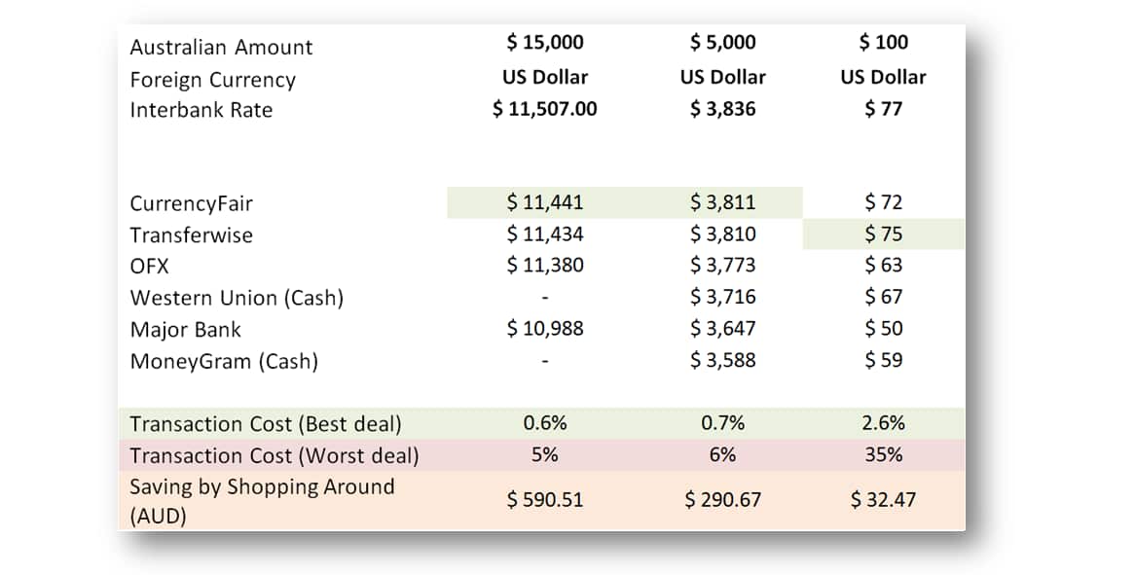Image resolution: width=1135 pixels, height=575 pixels.
Task: Click Major Bank value $ 50
Action: [883, 329]
